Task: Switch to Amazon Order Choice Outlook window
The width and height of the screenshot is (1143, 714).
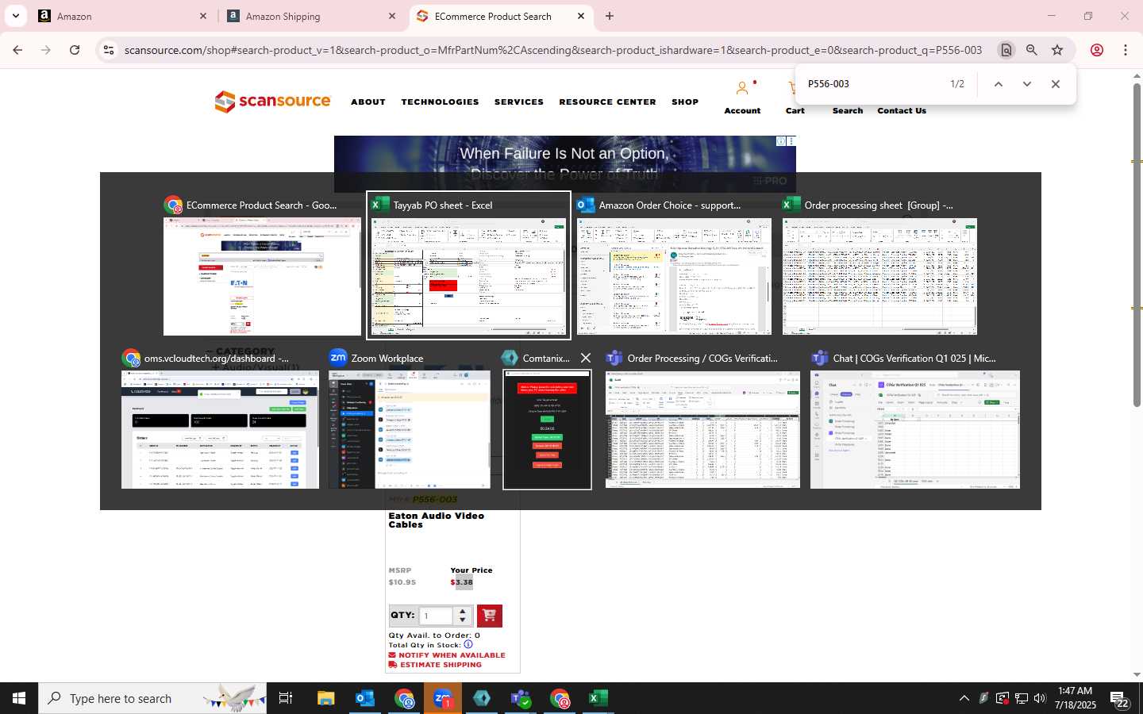Action: [674, 266]
